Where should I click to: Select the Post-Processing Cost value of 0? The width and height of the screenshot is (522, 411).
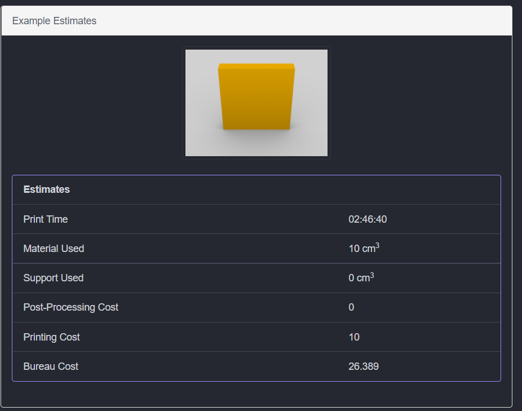(351, 307)
